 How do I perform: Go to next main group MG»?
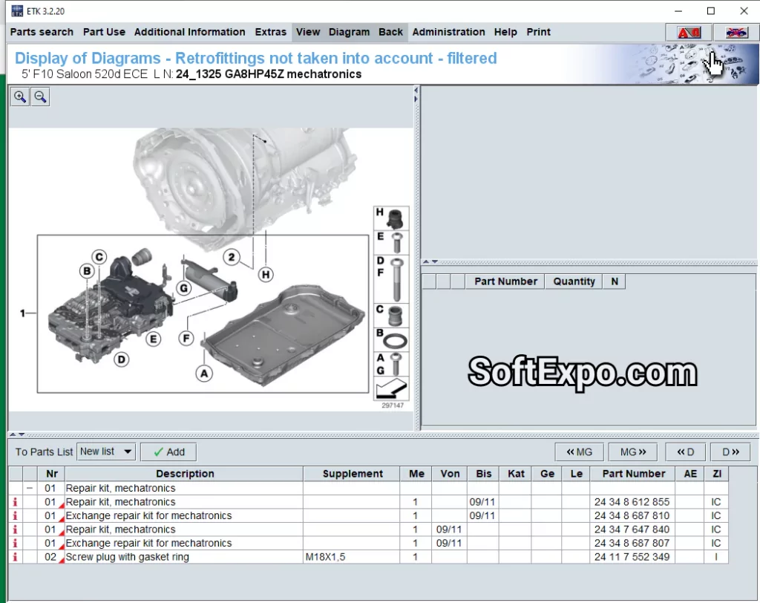click(x=632, y=452)
